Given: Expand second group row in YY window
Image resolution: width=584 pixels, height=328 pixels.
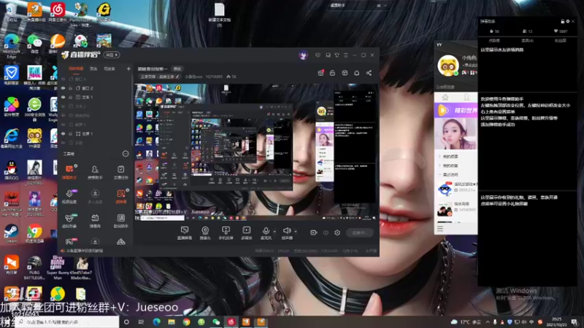Looking at the screenshot, I should click(x=440, y=165).
